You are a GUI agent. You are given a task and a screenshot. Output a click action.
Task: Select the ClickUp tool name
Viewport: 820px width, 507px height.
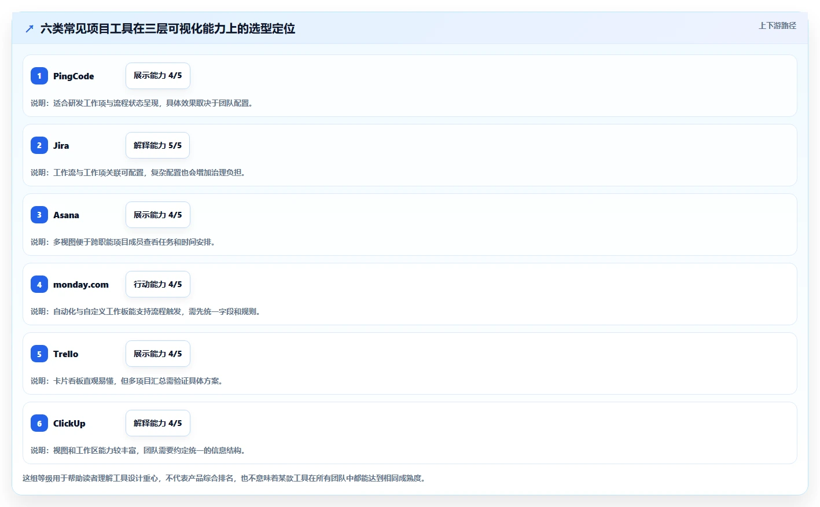(x=69, y=423)
